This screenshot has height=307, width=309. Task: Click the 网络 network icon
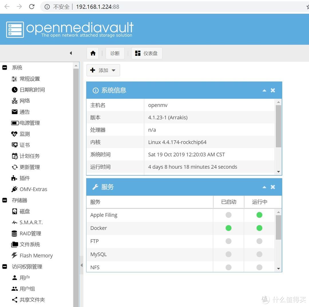(x=15, y=101)
